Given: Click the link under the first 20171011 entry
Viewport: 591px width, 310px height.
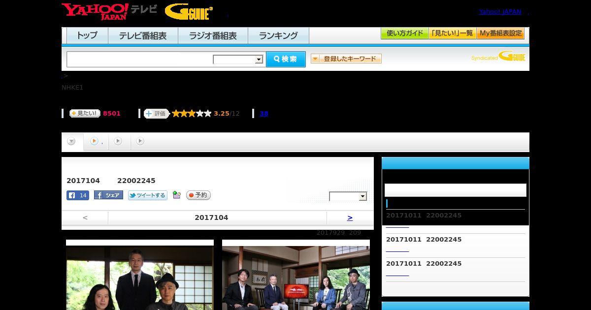Looking at the screenshot, I should (397, 226).
